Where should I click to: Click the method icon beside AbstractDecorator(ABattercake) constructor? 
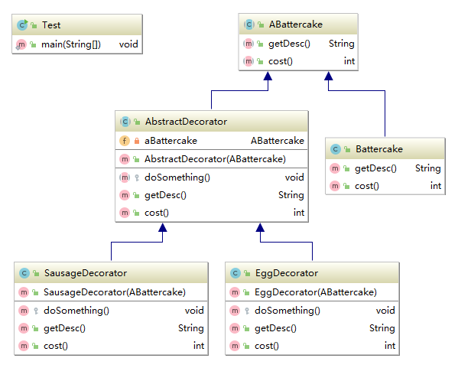tap(125, 159)
